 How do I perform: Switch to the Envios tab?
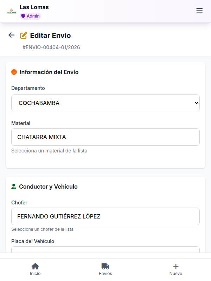(x=105, y=269)
